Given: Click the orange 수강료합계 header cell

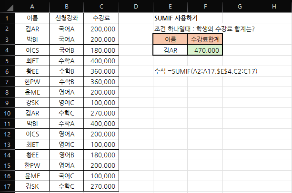Looking at the screenshot, I should coord(205,39).
